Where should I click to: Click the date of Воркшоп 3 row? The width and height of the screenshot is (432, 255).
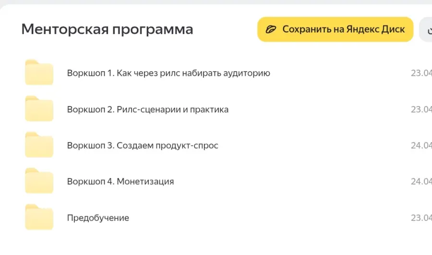click(421, 146)
